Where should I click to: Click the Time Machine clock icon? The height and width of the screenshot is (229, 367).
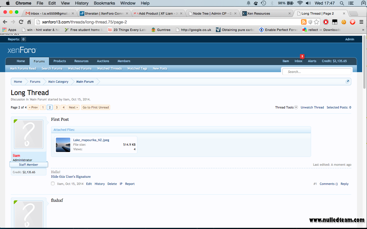click(x=263, y=3)
